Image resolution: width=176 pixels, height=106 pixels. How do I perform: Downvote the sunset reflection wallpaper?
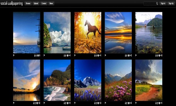click(125, 55)
